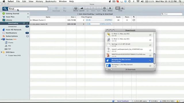Open Getting Started in the sidebar
Image resolution: width=184 pixels, height=103 pixels.
coord(12,13)
